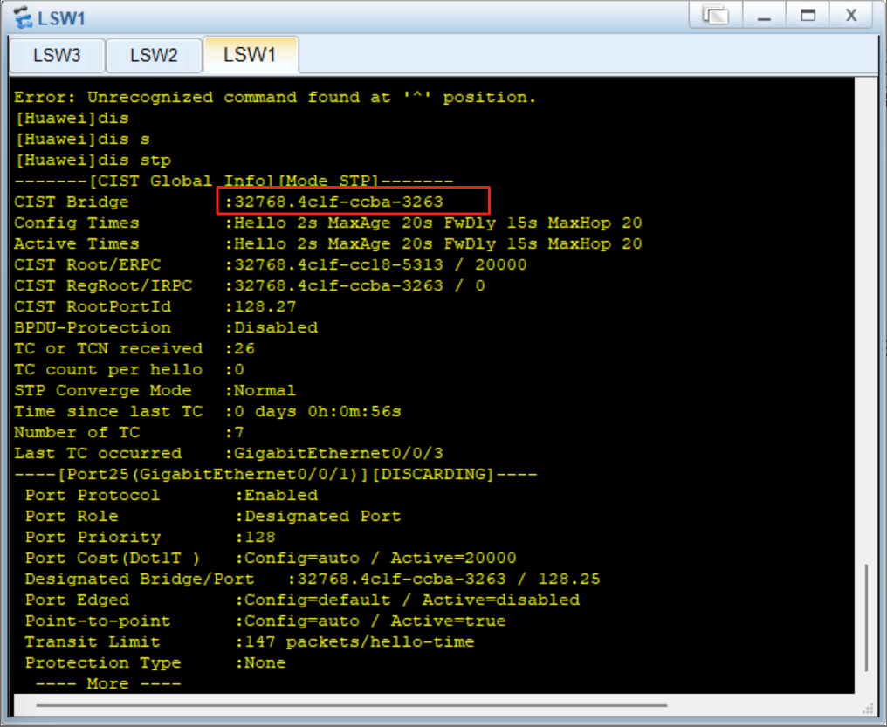Click the window resize grip corner
Image resolution: width=887 pixels, height=727 pixels.
pos(868,709)
